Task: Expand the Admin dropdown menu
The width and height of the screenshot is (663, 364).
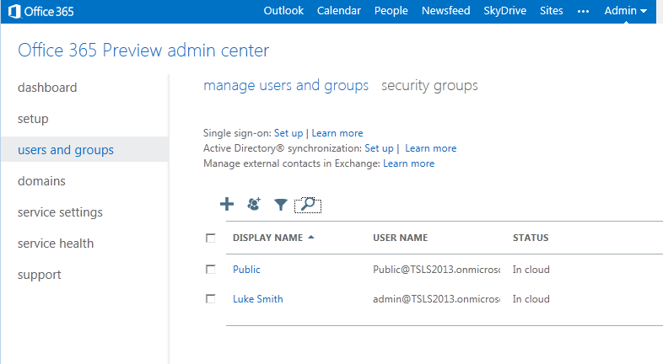Action: pos(625,11)
